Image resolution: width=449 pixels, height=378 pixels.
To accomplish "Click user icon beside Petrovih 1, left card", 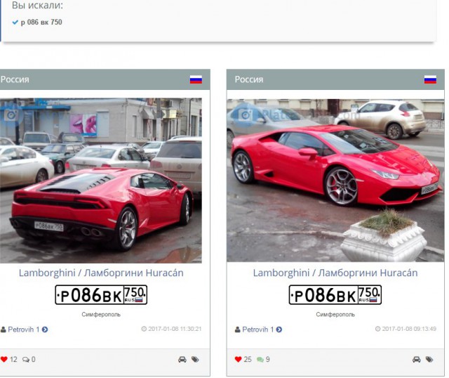I will pyautogui.click(x=4, y=330).
